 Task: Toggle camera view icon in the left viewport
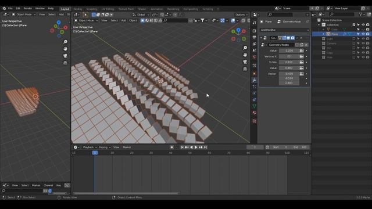tap(65, 56)
